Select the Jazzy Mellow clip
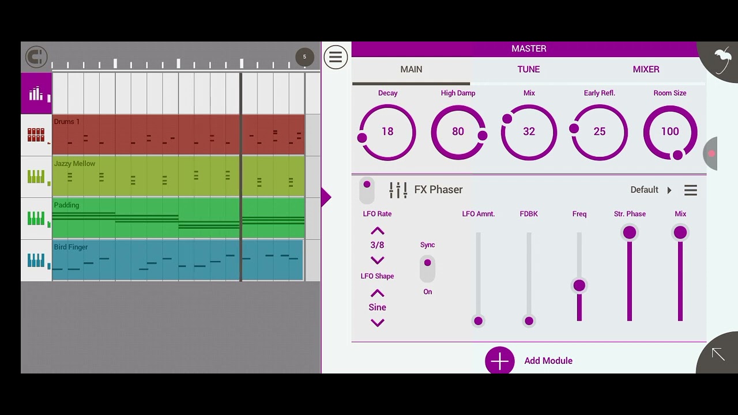The height and width of the screenshot is (415, 738). [178, 176]
